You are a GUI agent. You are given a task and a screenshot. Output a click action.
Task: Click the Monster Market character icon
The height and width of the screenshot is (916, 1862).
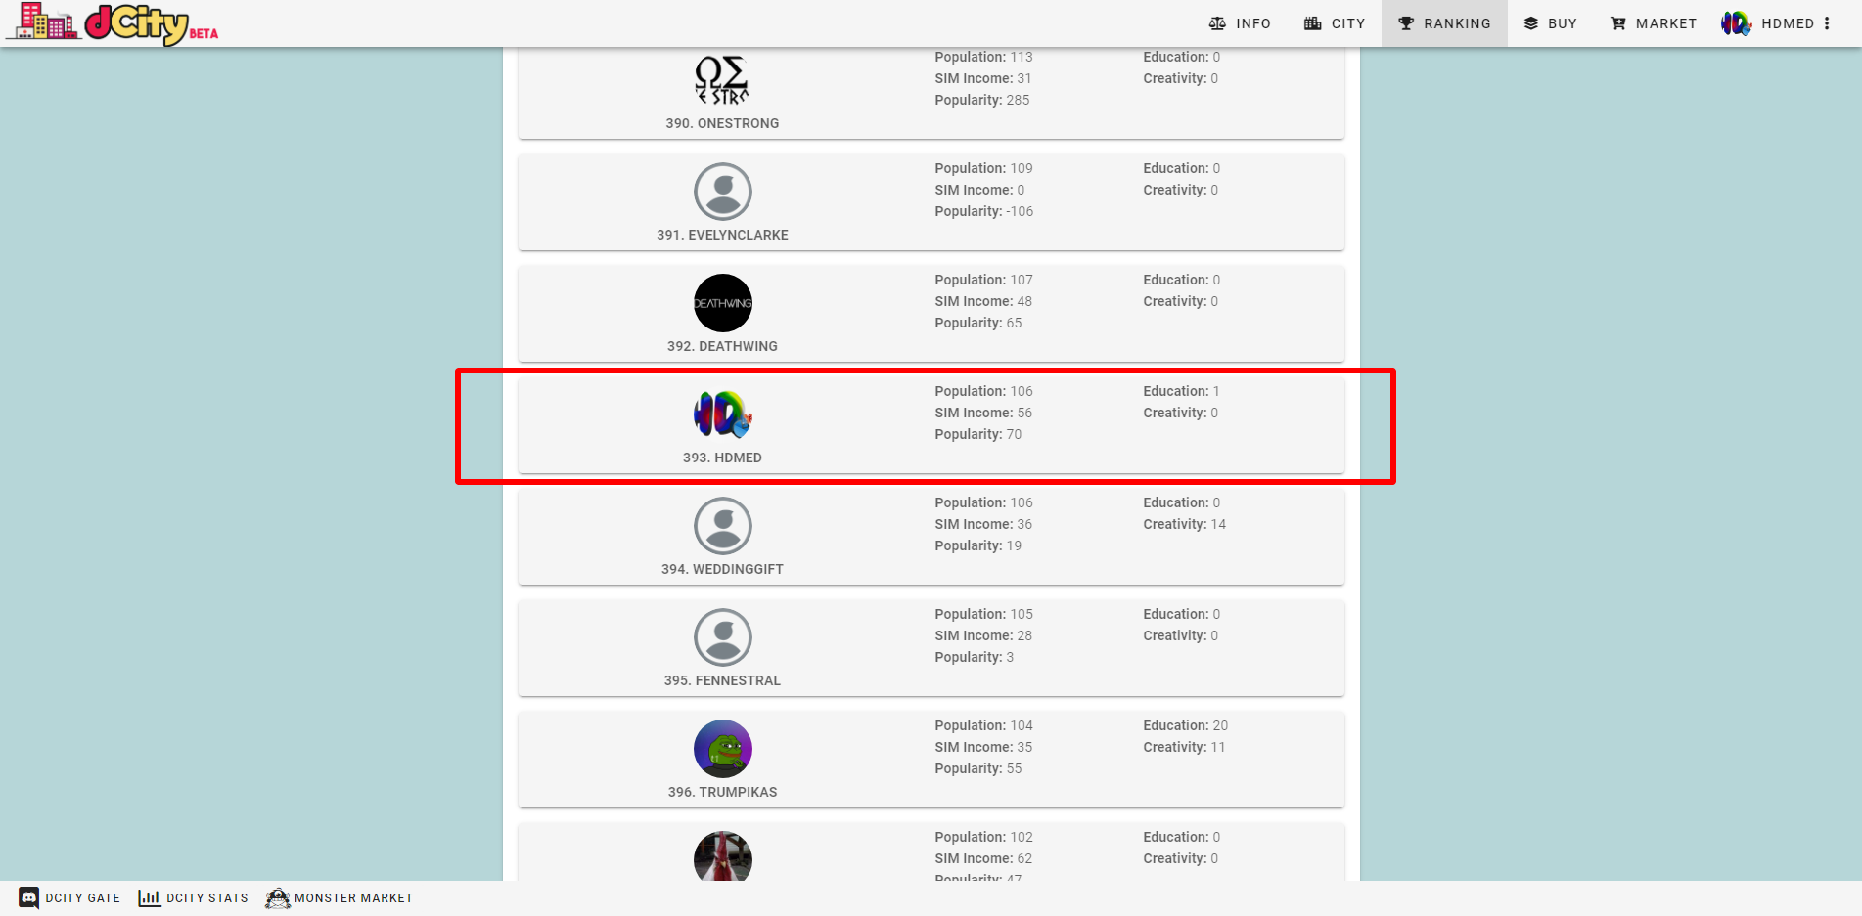(x=278, y=897)
